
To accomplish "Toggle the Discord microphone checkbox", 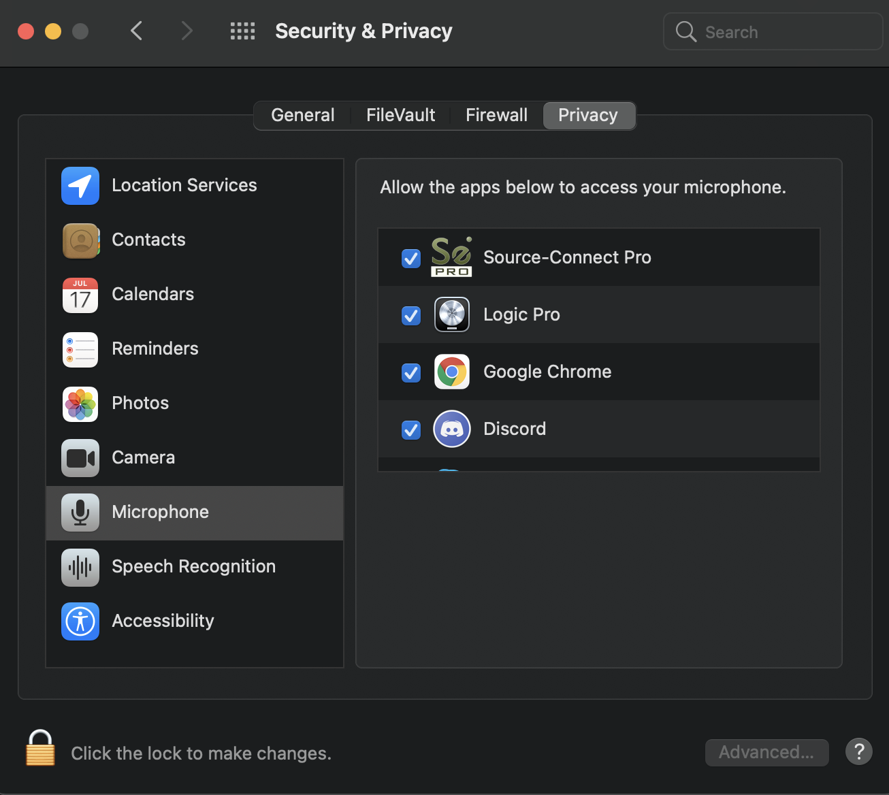I will 411,430.
